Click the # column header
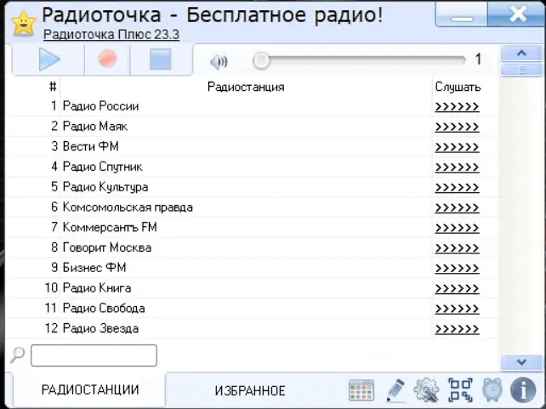This screenshot has height=409, width=546. (53, 87)
